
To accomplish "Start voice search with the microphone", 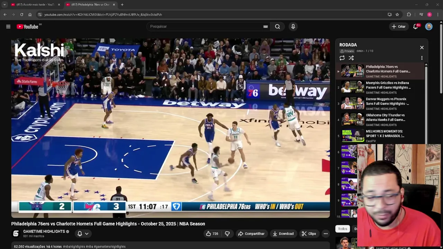I will point(293,27).
